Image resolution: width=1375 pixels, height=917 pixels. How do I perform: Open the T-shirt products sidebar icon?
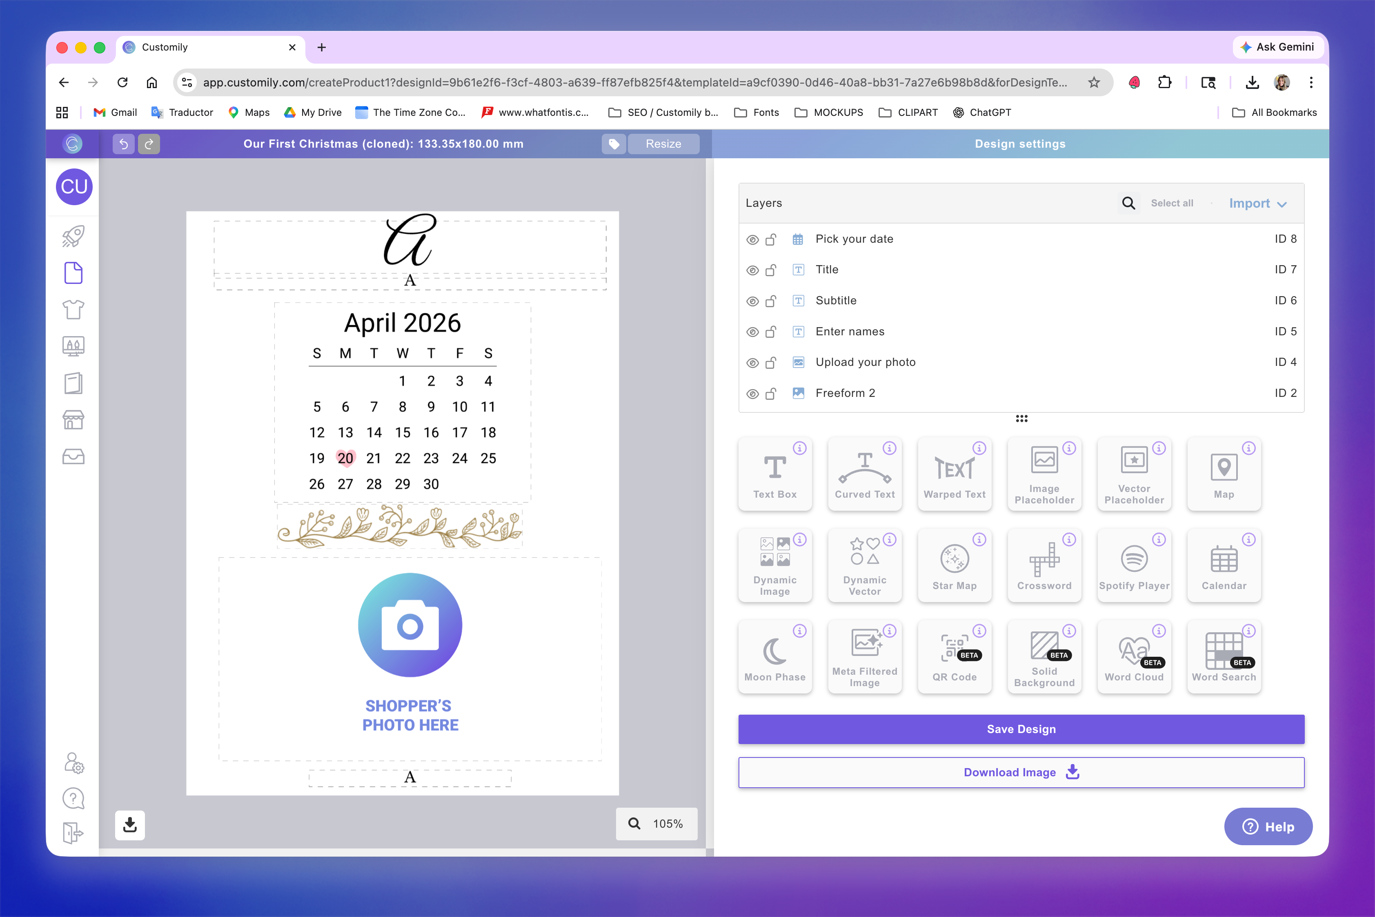coord(73,309)
